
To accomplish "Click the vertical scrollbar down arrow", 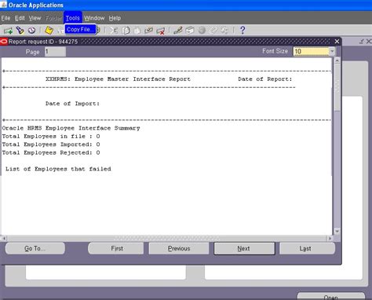I will tap(337, 232).
